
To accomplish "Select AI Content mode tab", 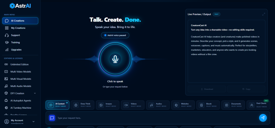I will 57,105.
